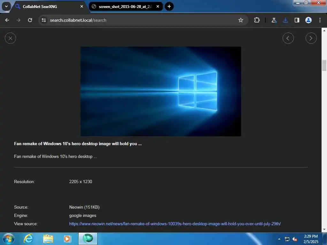Open a new browser tab
This screenshot has height=245, width=327.
(x=169, y=6)
